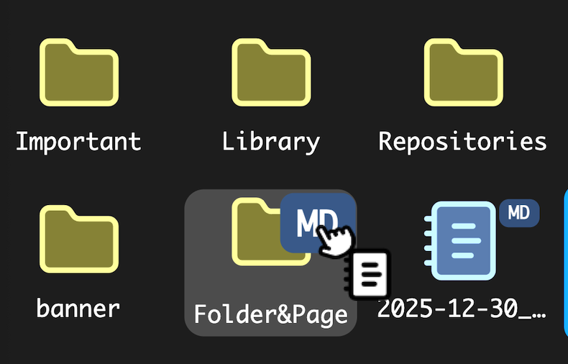The image size is (568, 364).
Task: Open the 2025-12-30 notebook page icon
Action: (460, 241)
